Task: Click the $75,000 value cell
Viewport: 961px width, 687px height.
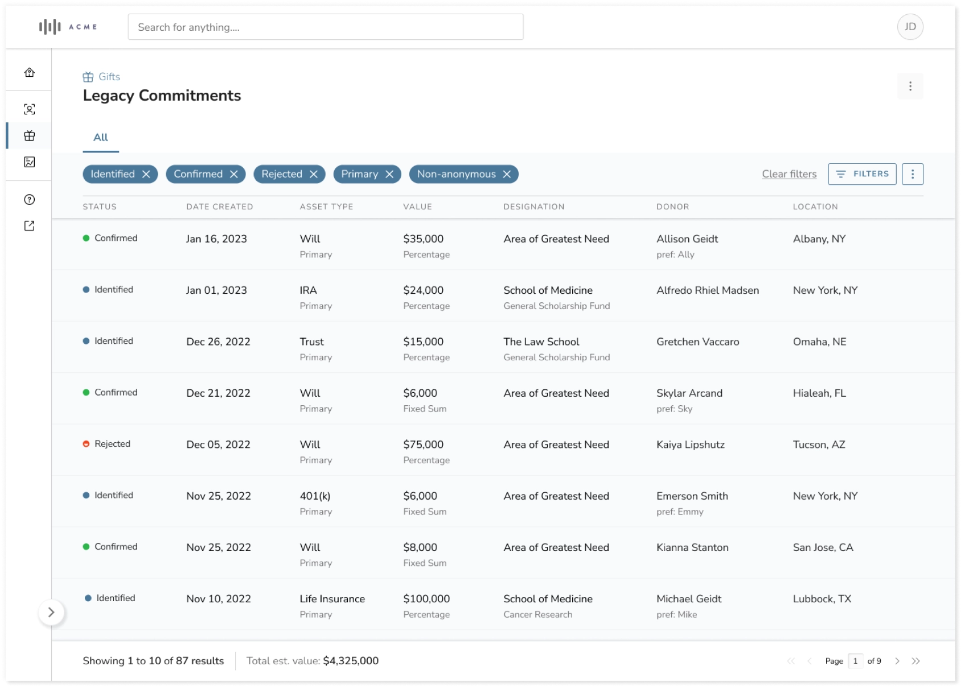Action: coord(423,445)
